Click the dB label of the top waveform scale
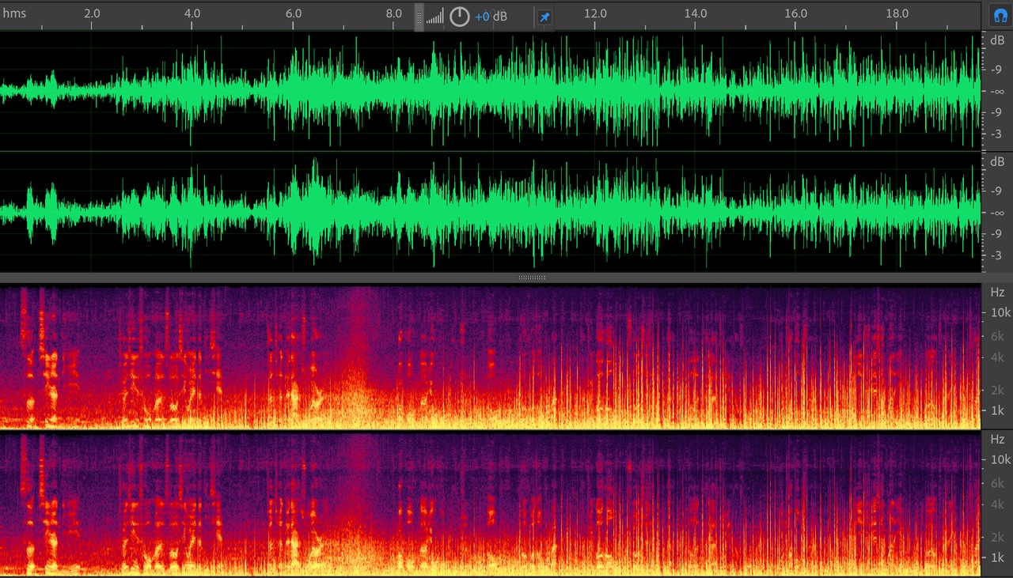The image size is (1013, 578). click(x=996, y=40)
